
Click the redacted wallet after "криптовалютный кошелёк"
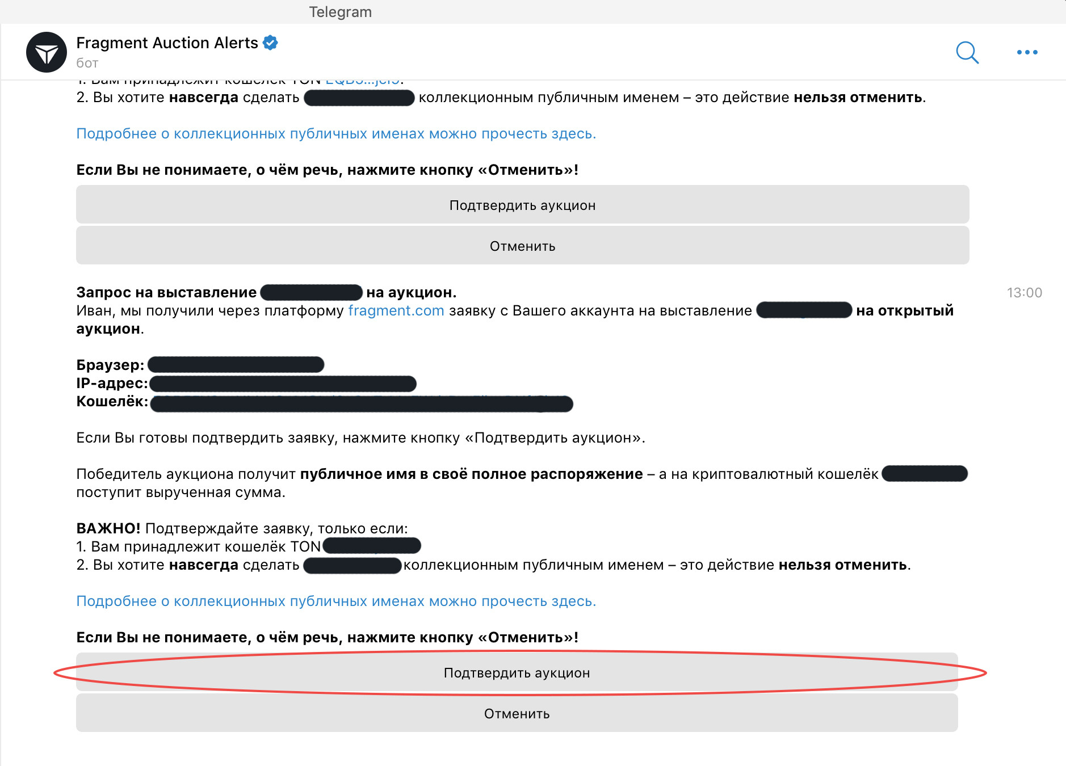pos(925,473)
